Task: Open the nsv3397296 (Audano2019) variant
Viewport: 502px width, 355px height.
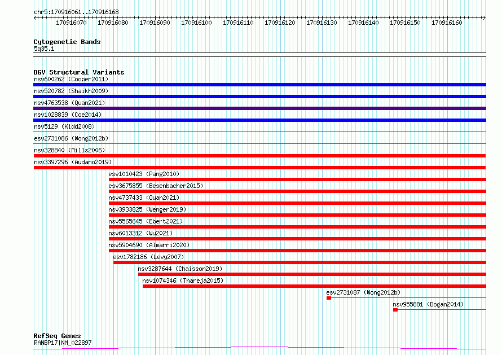Action: (x=73, y=162)
